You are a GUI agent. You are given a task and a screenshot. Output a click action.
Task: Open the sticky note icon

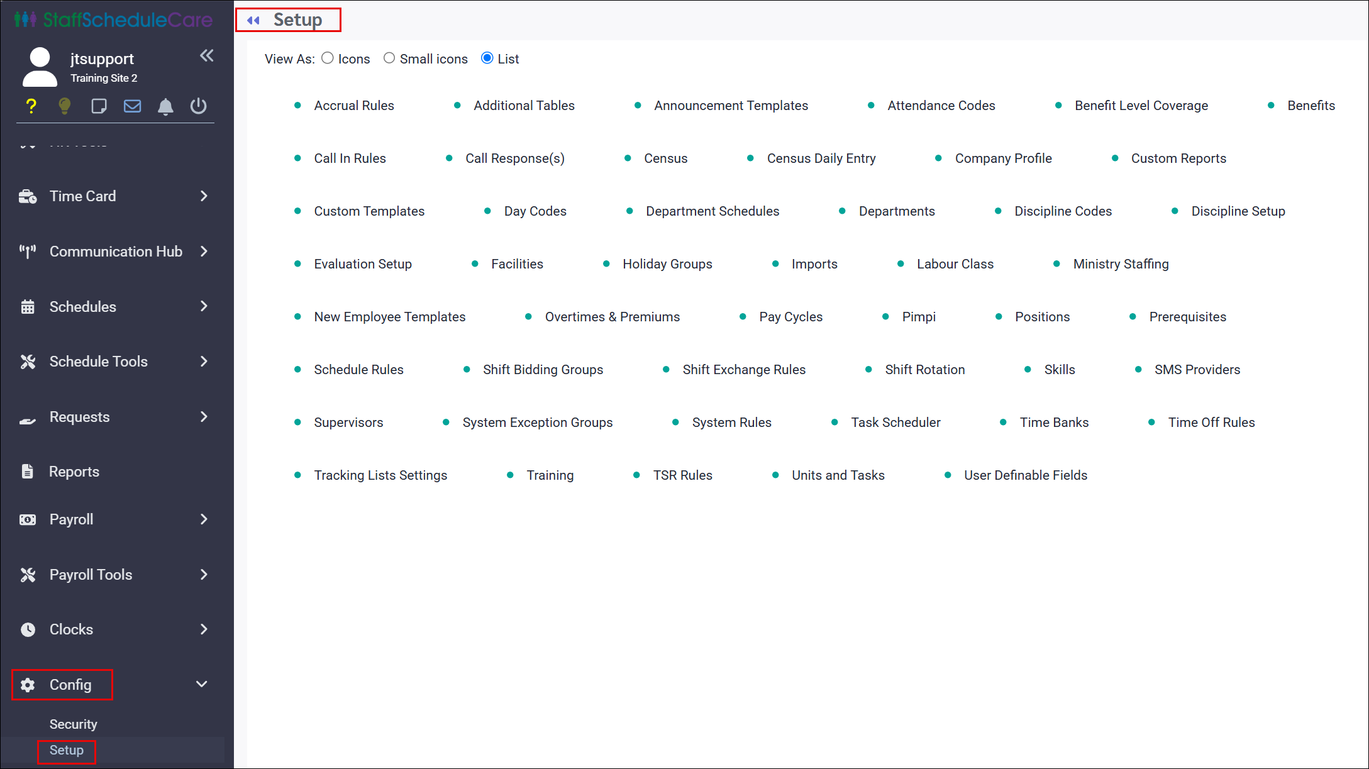[x=99, y=106]
